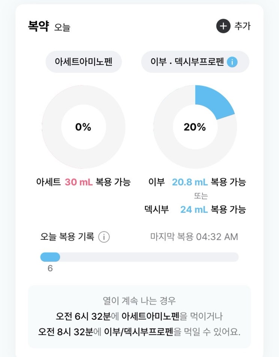
Task: Tap the 30 mL acetaminophen dose amount
Action: (79, 182)
